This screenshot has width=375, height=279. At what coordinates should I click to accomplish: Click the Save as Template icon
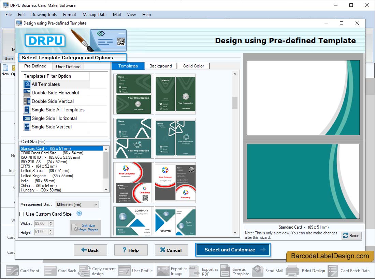tap(225, 270)
